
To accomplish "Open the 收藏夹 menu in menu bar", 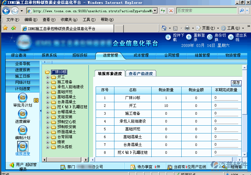I will click(69, 20).
